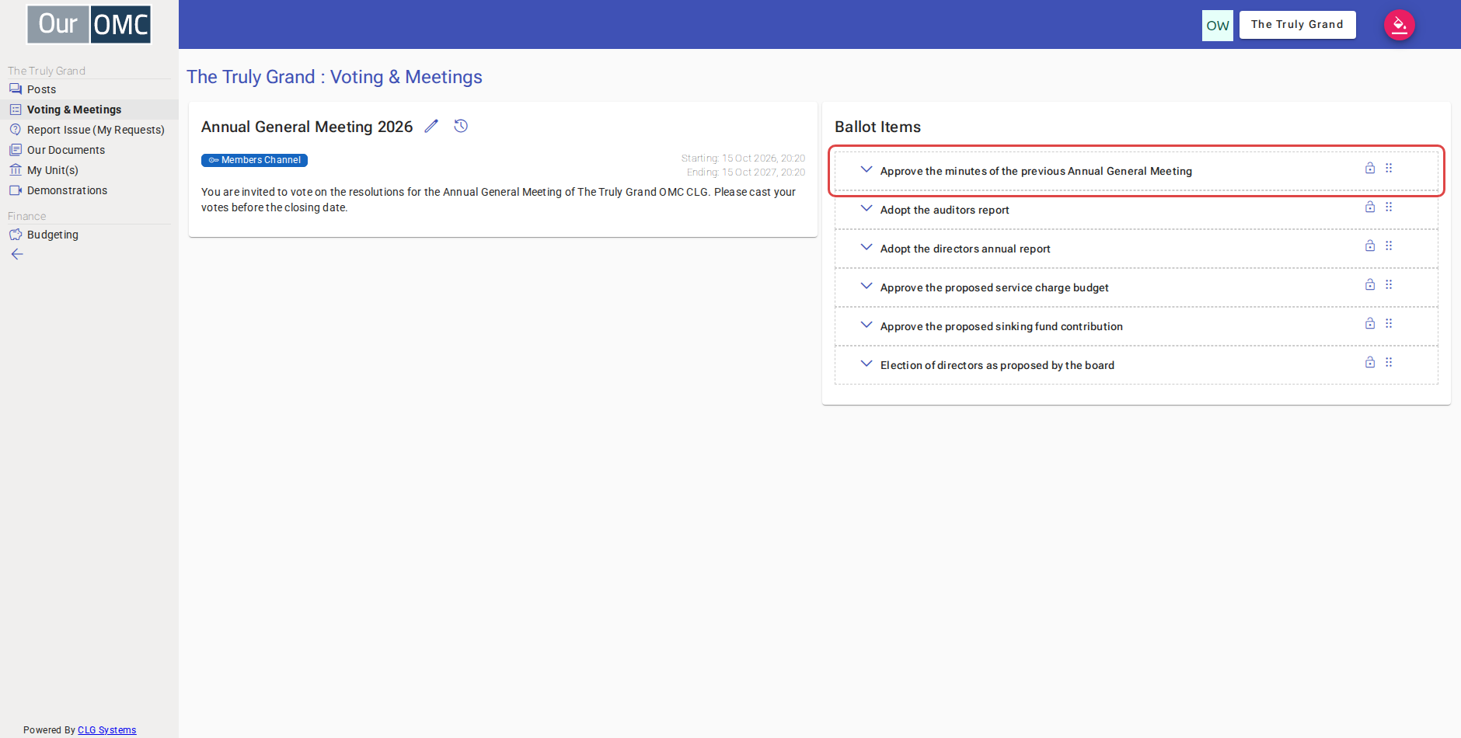1461x738 pixels.
Task: Click the pink fill-bucket theme button
Action: (x=1399, y=25)
